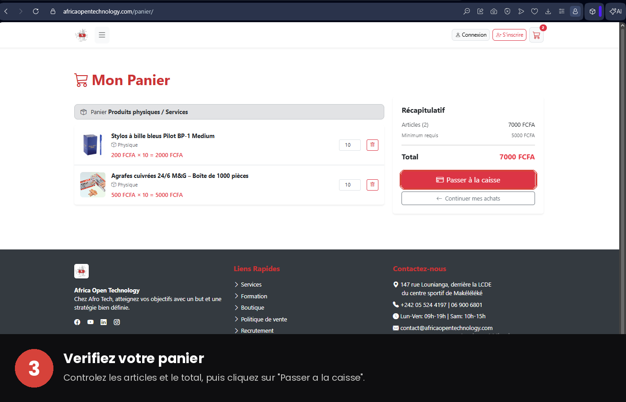Open the browser profile account icon
The image size is (626, 402).
[575, 11]
